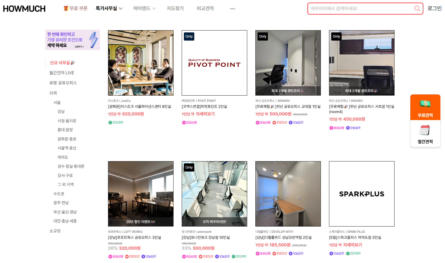The image size is (445, 263).
Task: Click 오늘입주 badge under 위넌 서초점 listing
Action: [x=353, y=128]
